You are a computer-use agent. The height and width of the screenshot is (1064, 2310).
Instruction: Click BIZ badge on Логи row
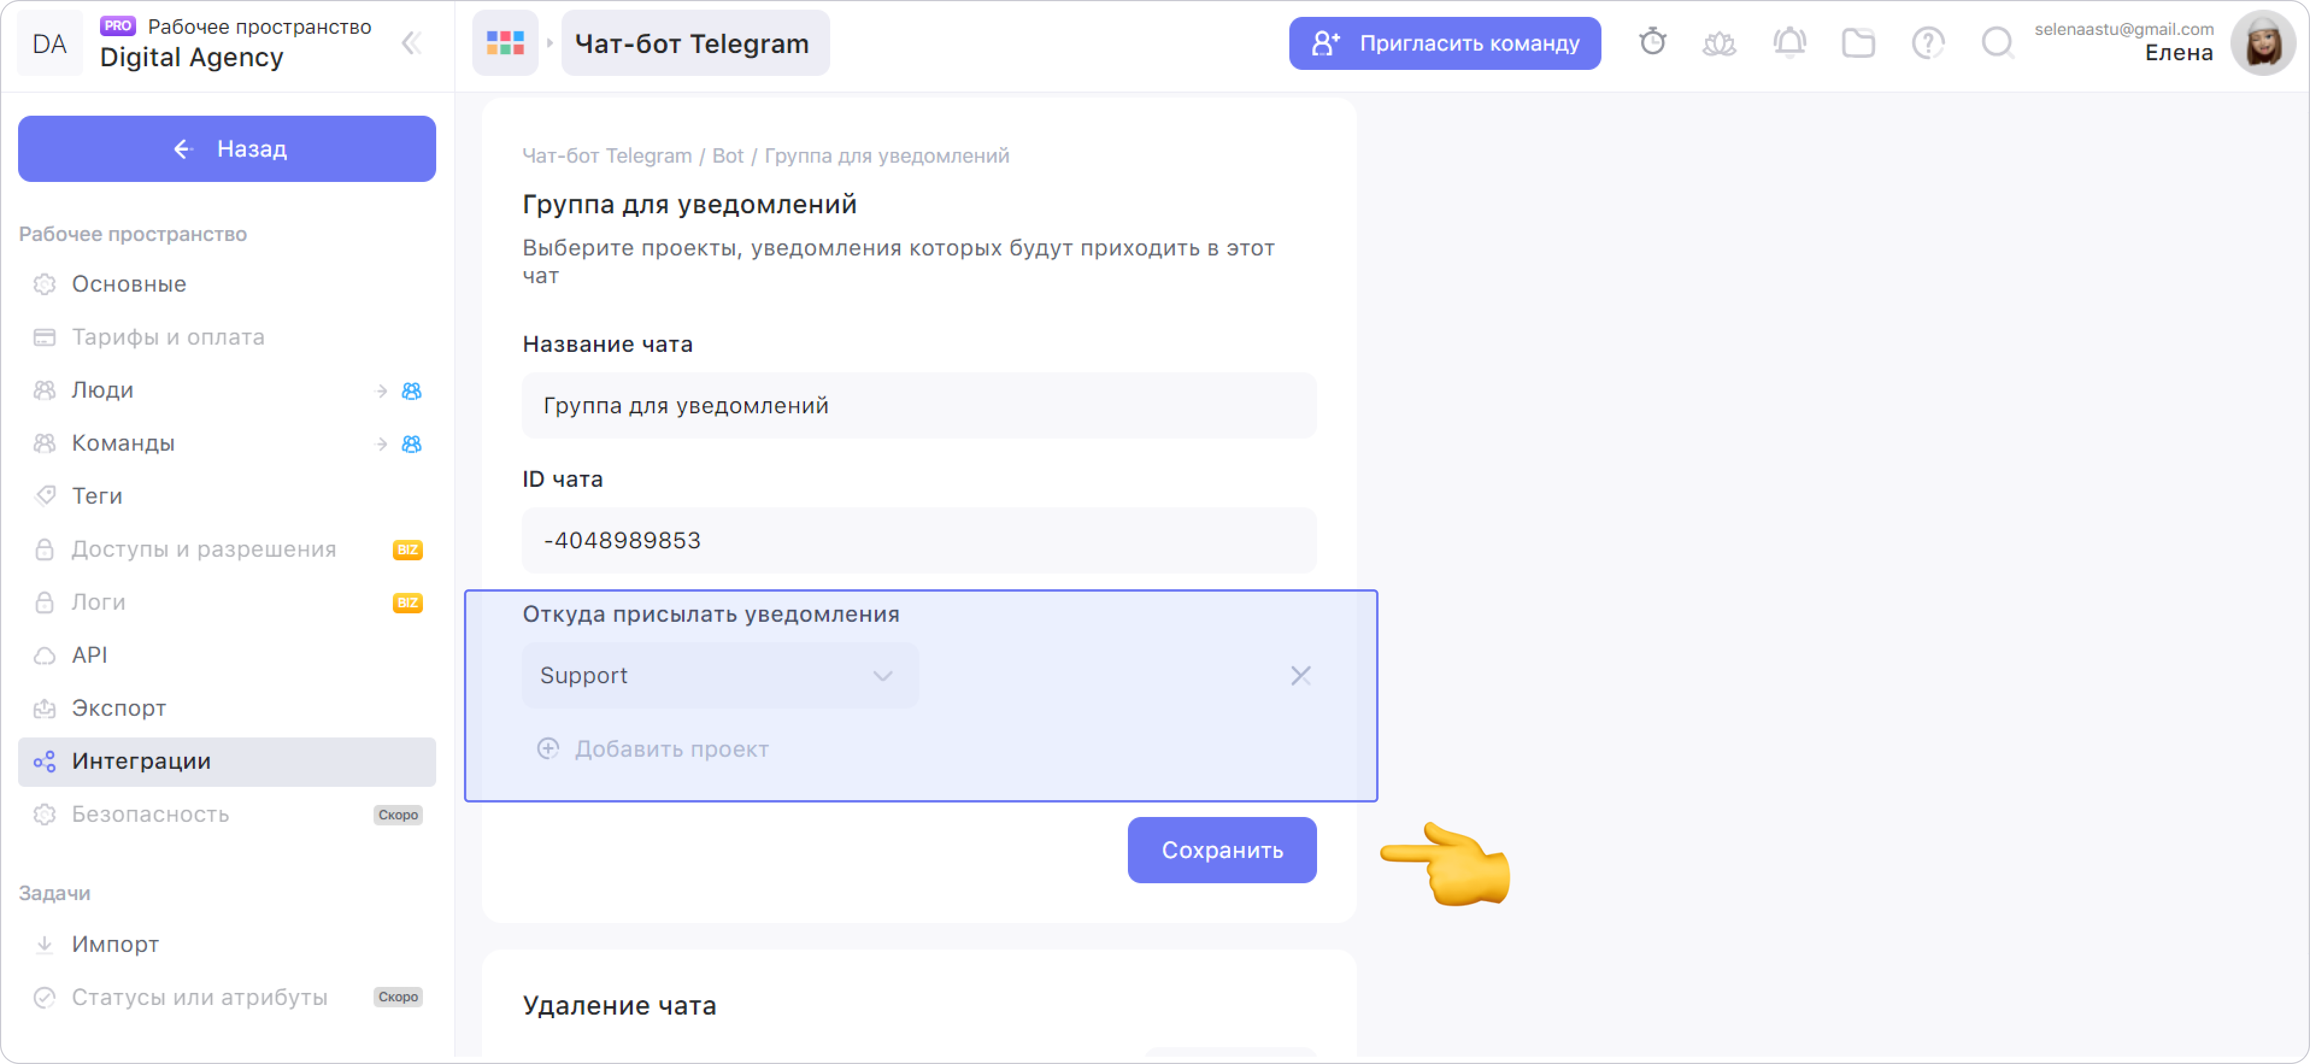407,602
